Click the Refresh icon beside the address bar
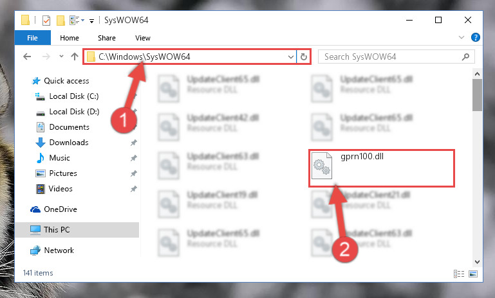The width and height of the screenshot is (495, 298). point(304,57)
